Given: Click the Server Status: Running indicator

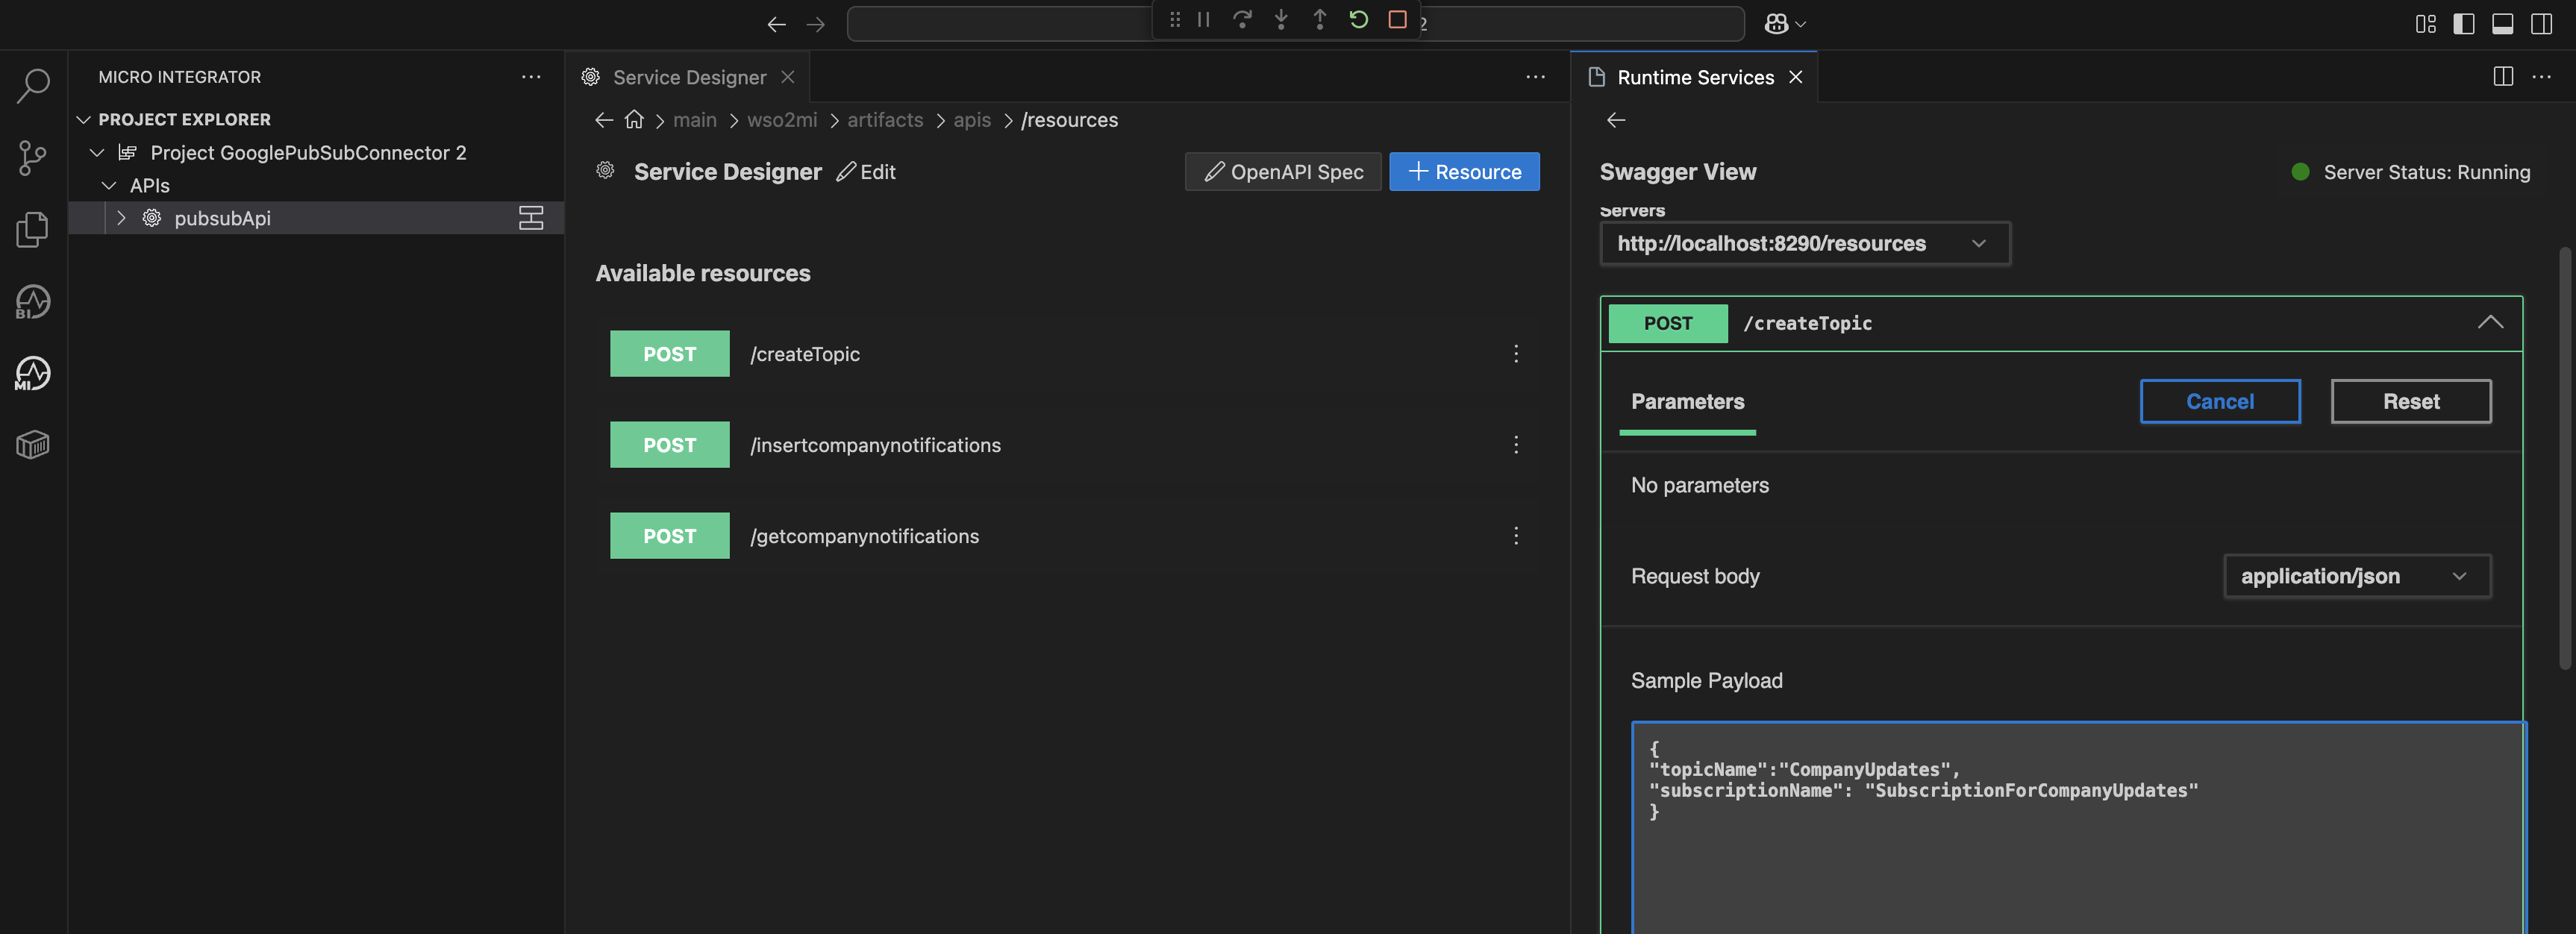Looking at the screenshot, I should (2411, 172).
